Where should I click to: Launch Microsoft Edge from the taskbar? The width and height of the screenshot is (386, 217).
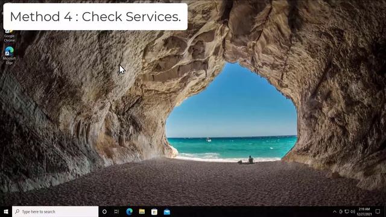tap(129, 212)
